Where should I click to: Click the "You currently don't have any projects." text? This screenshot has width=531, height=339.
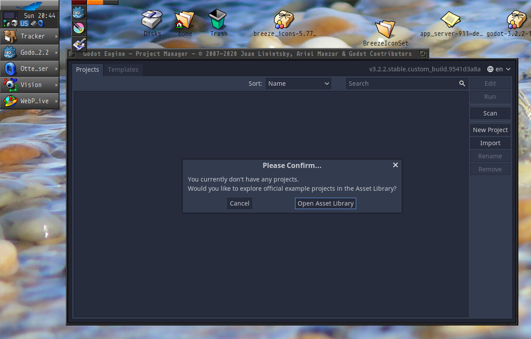[x=243, y=179]
